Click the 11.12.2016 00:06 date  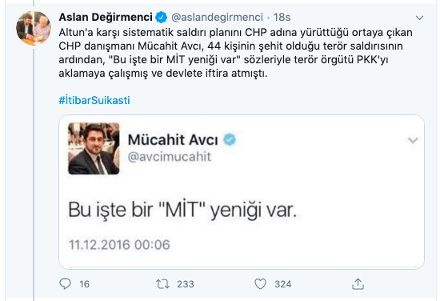(x=119, y=245)
